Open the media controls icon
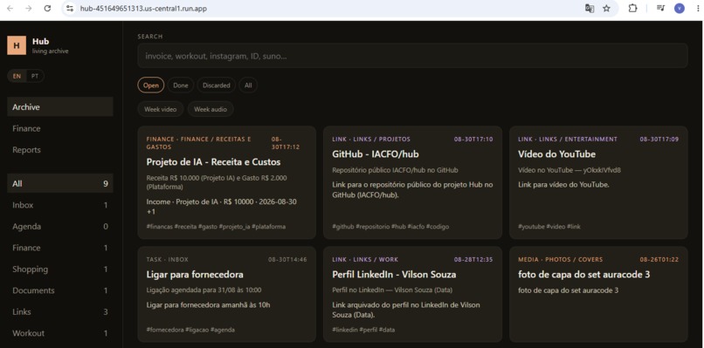Screen dimensions: 704x348 pos(660,8)
